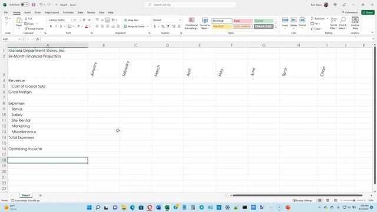Center text horizontally

pos(102,26)
